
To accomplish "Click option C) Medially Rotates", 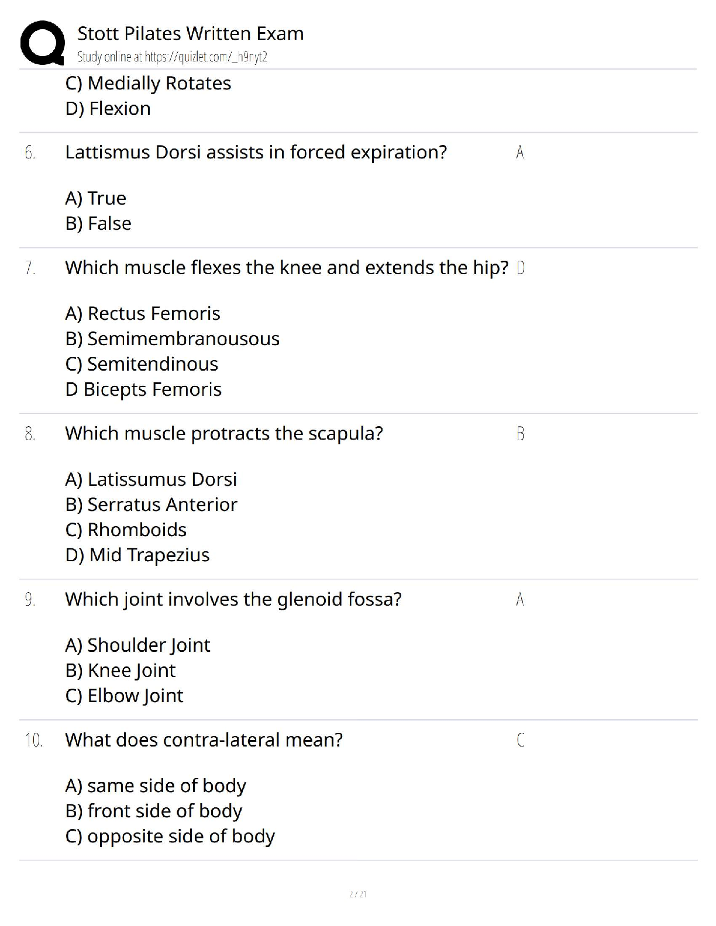I will coord(148,83).
